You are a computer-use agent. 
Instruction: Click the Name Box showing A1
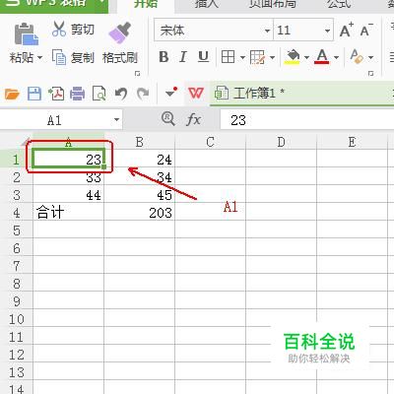54,120
